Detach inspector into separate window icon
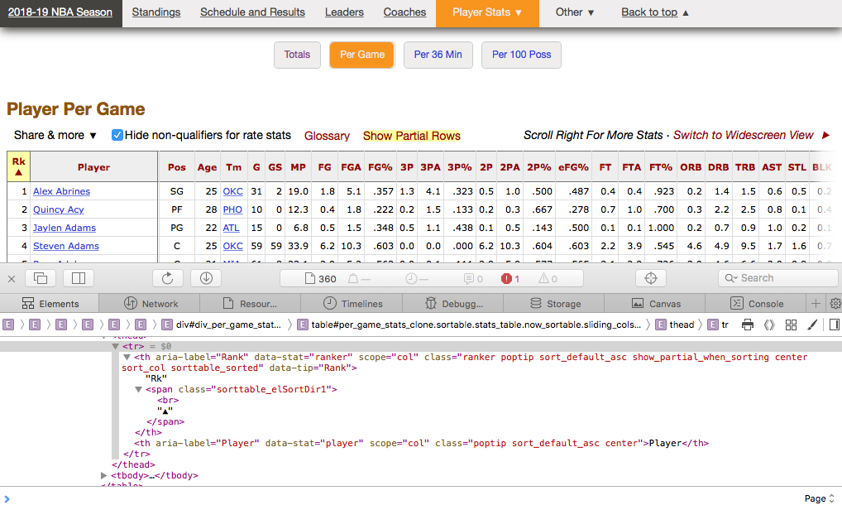The image size is (842, 505). click(41, 278)
